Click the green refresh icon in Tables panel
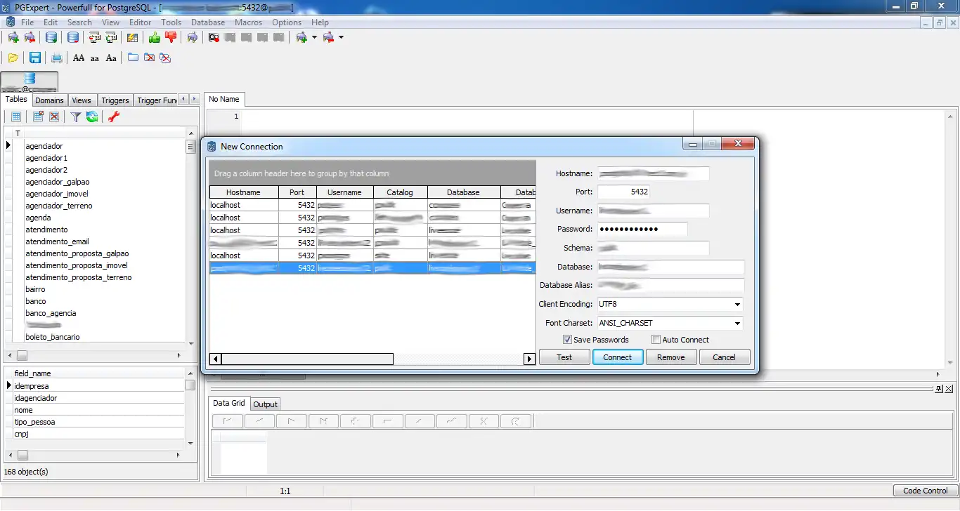 click(92, 117)
